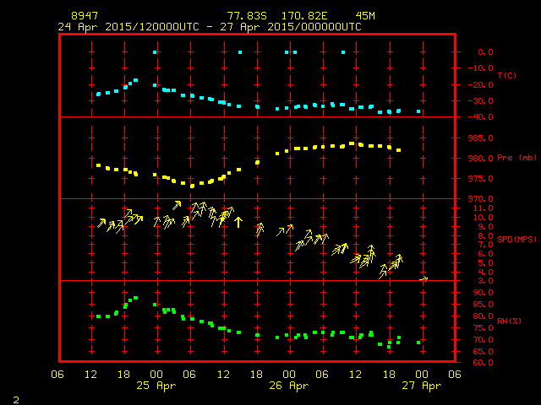
Task: Click the '25 Apr' date label
Action: (156, 386)
